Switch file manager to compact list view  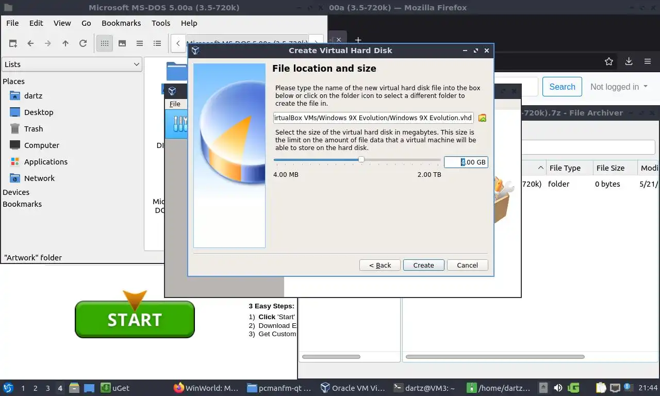click(140, 44)
